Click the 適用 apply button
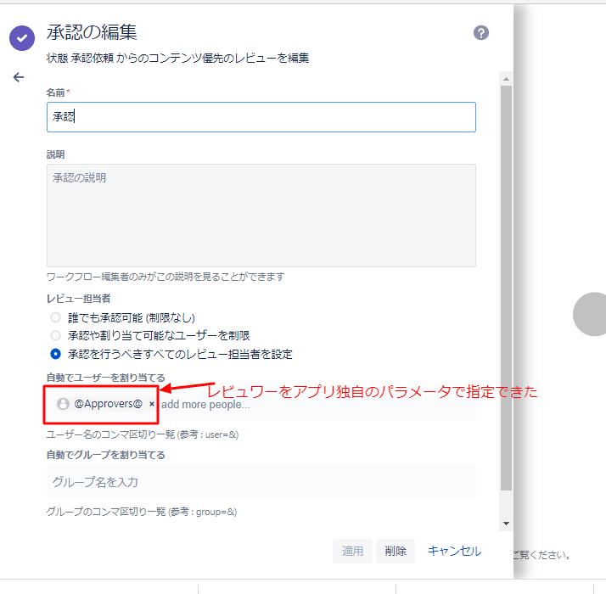This screenshot has width=606, height=594. pyautogui.click(x=352, y=551)
